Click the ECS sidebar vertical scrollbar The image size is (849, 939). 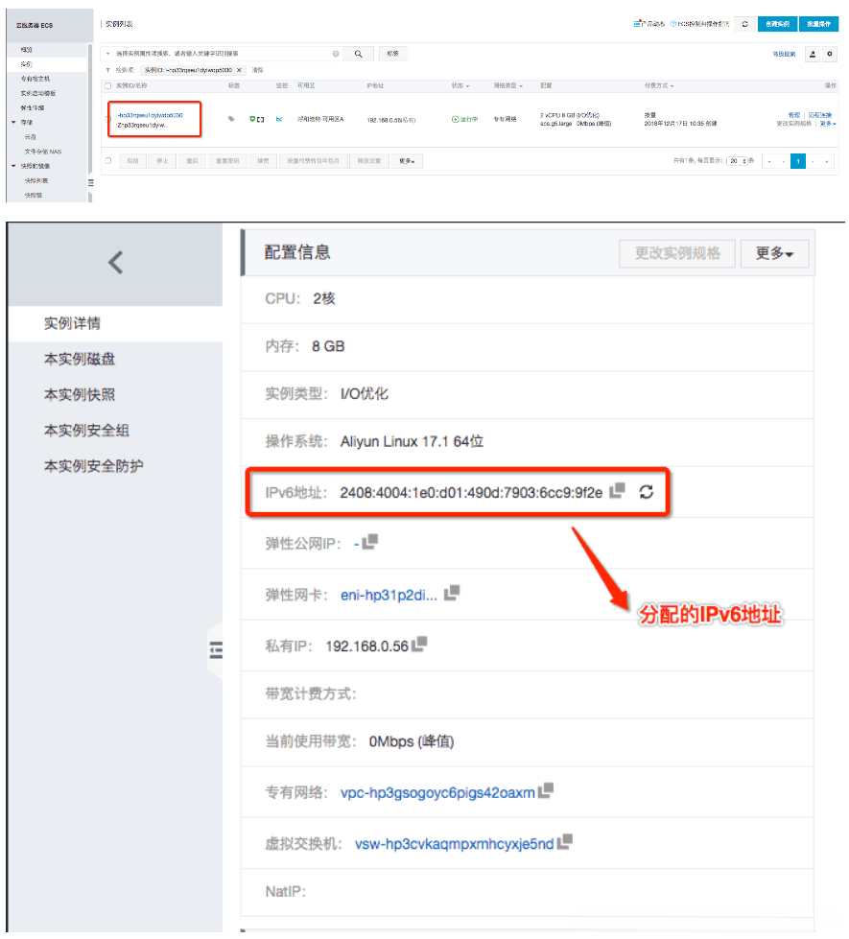90,107
